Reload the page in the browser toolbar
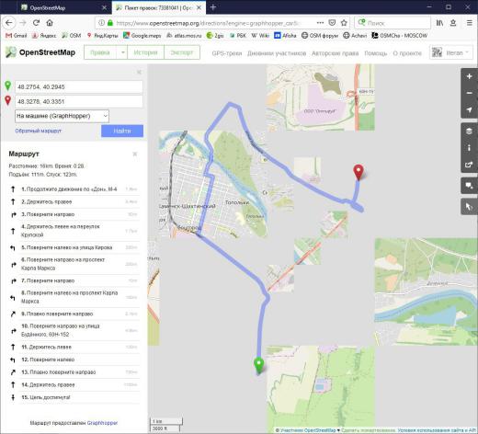Screen dimensions: 478x434 (36, 22)
